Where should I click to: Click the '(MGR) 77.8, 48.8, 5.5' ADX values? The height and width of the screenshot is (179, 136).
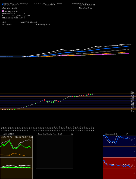28,22
